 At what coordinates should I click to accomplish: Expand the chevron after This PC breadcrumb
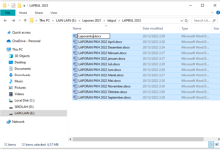pos(53,21)
